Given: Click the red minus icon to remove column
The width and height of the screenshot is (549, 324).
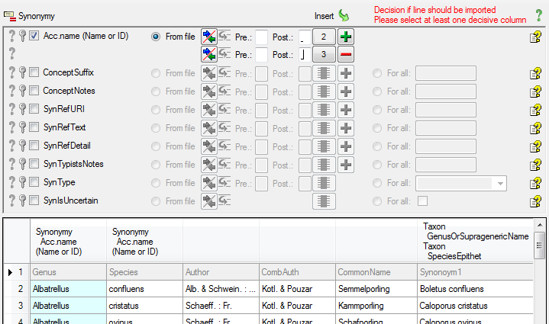Looking at the screenshot, I should coord(345,54).
